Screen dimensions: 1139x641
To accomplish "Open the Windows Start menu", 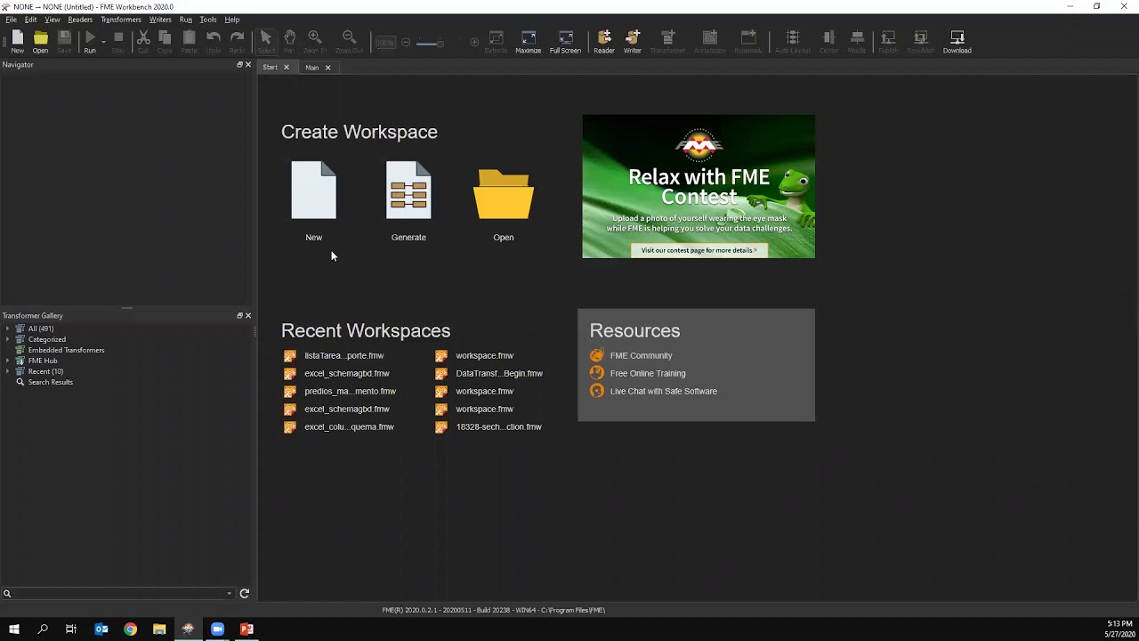I will tap(14, 629).
